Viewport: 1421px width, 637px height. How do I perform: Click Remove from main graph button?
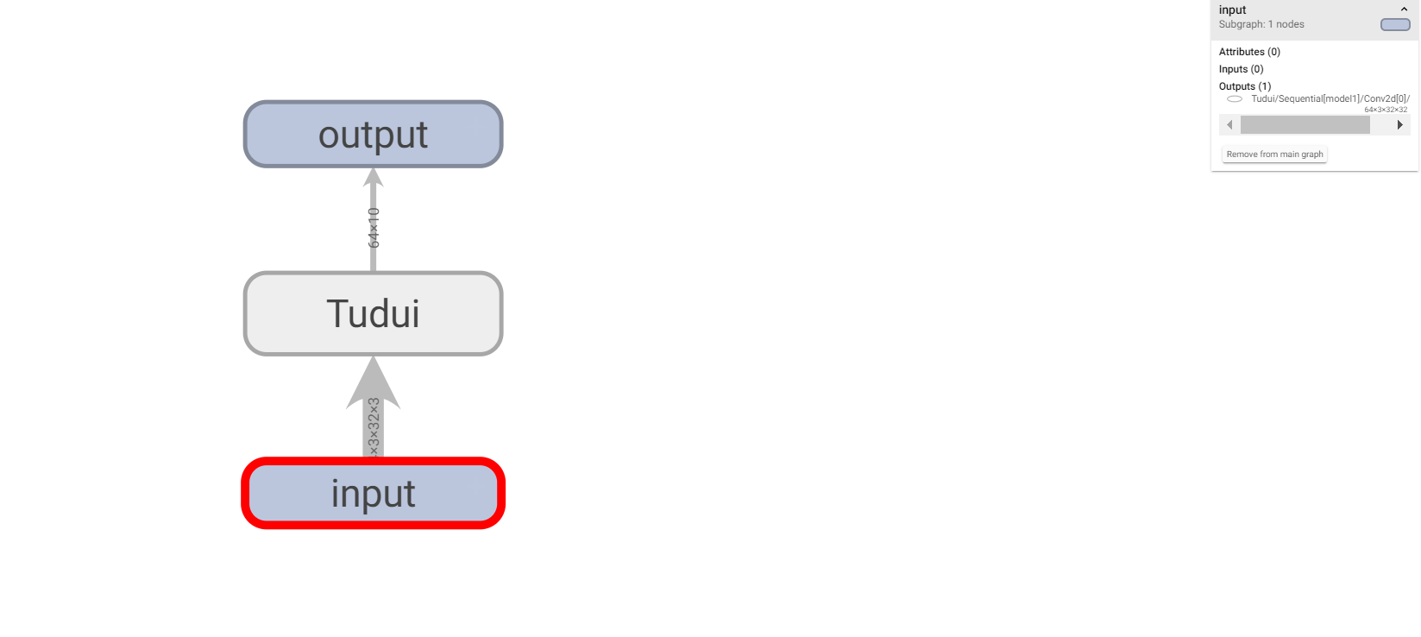[x=1274, y=155]
